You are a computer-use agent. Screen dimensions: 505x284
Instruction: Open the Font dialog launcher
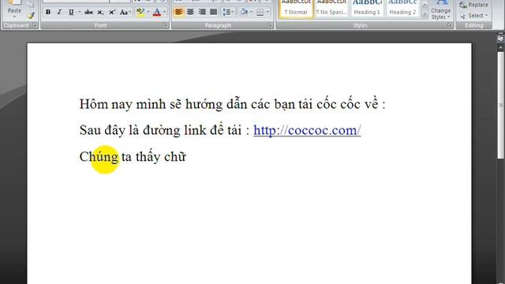pyautogui.click(x=166, y=25)
